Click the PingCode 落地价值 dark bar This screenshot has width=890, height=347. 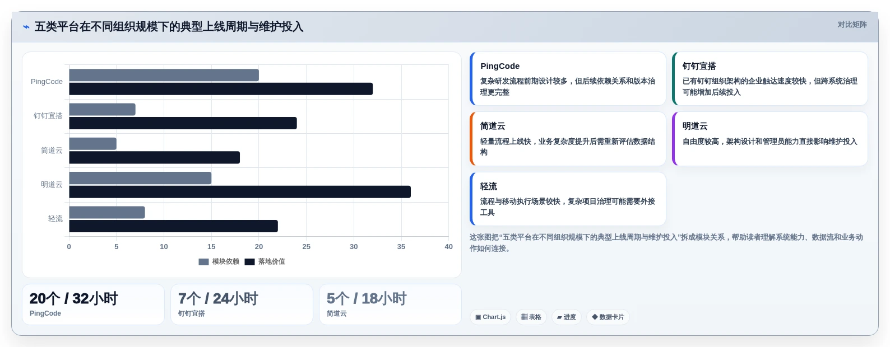click(x=221, y=89)
